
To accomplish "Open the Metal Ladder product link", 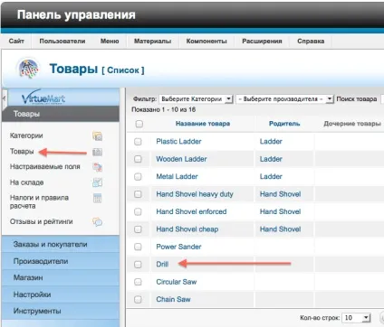I will [177, 176].
